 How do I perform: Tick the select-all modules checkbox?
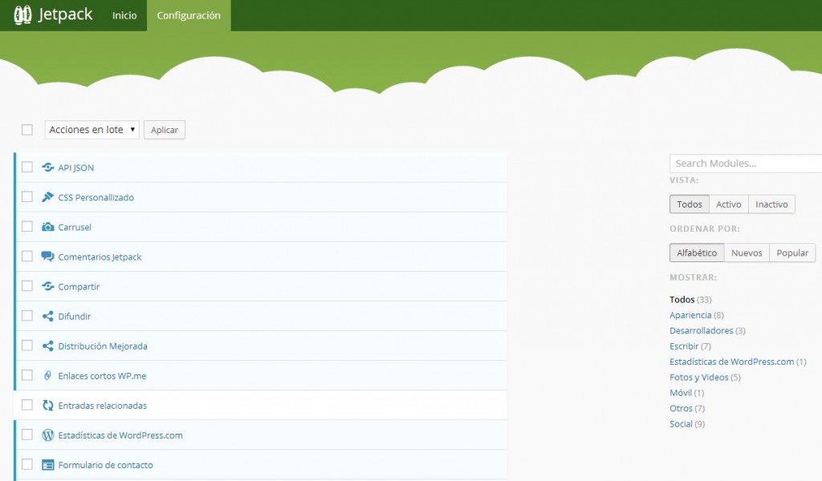(x=27, y=130)
